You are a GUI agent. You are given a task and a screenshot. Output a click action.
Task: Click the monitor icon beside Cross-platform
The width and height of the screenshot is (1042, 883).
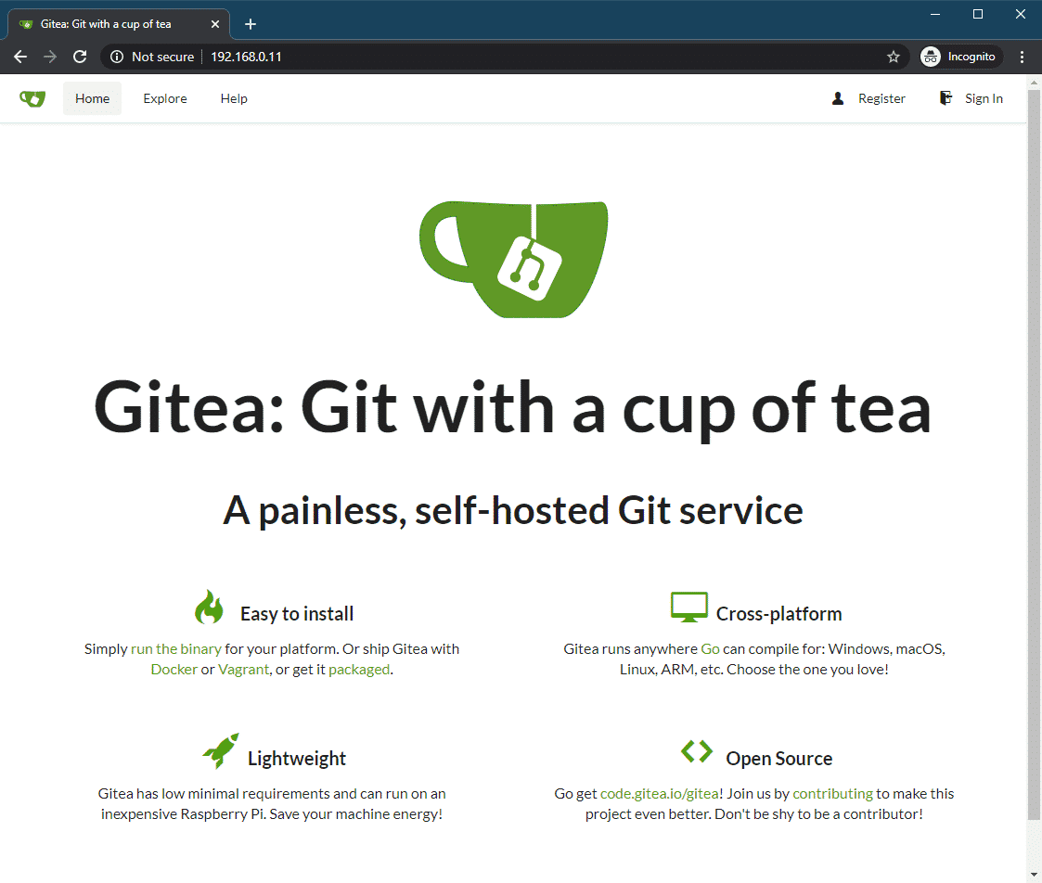(689, 607)
